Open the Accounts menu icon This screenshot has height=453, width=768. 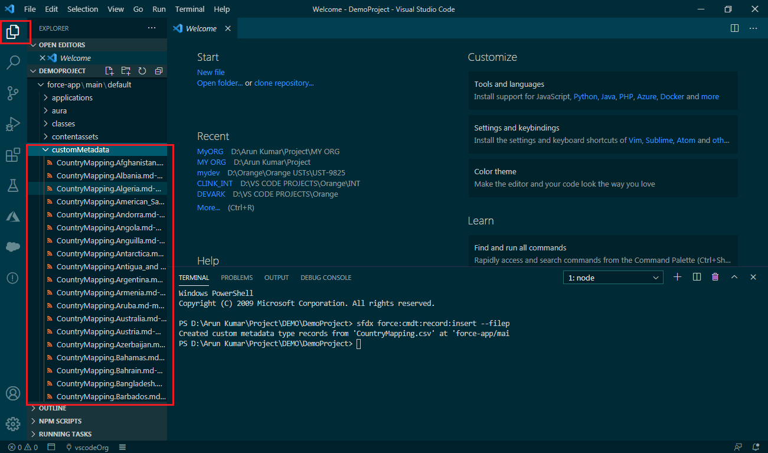(13, 393)
